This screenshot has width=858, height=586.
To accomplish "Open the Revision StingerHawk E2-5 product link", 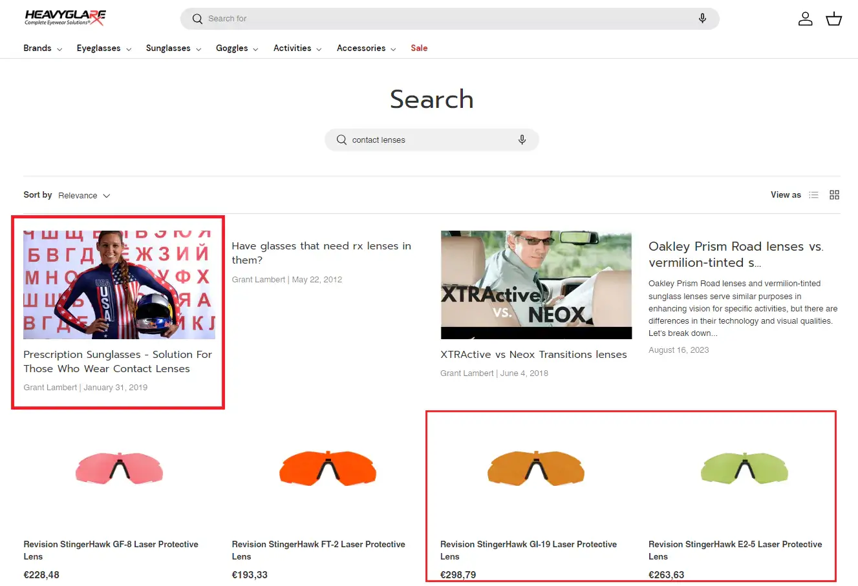I will tap(735, 550).
